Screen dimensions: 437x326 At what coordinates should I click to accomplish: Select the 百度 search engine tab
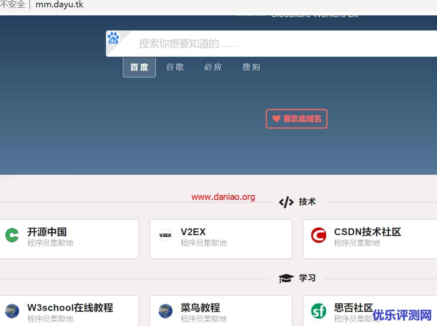click(139, 67)
